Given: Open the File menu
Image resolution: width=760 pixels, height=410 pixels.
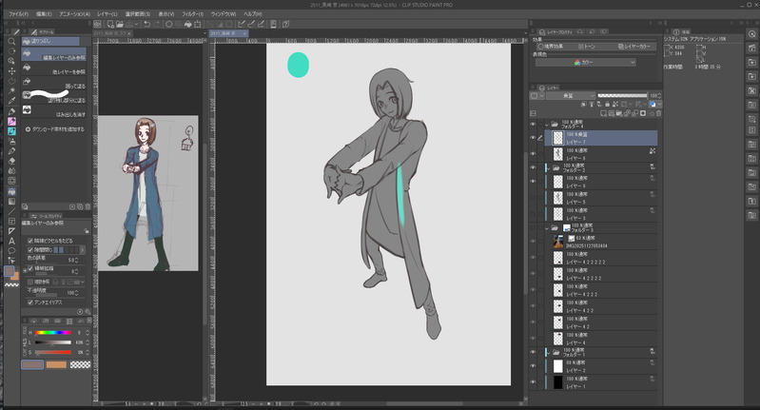Looking at the screenshot, I should pos(17,14).
